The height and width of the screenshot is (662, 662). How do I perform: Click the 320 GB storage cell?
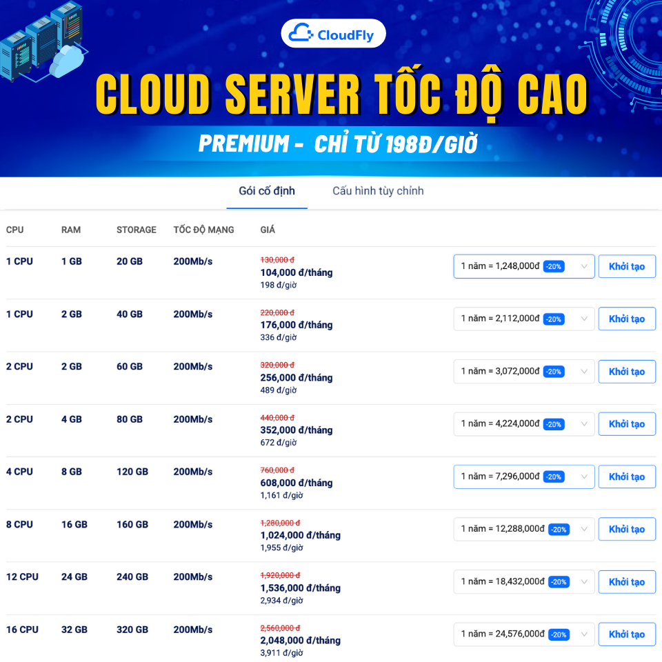point(132,630)
